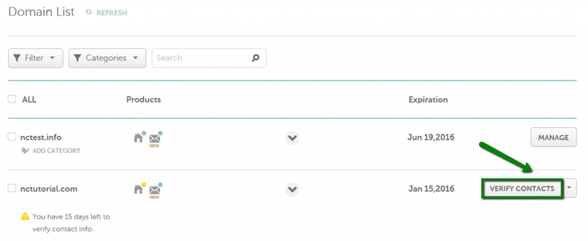
Task: Click the house icon for nctest.info
Action: pyautogui.click(x=138, y=138)
